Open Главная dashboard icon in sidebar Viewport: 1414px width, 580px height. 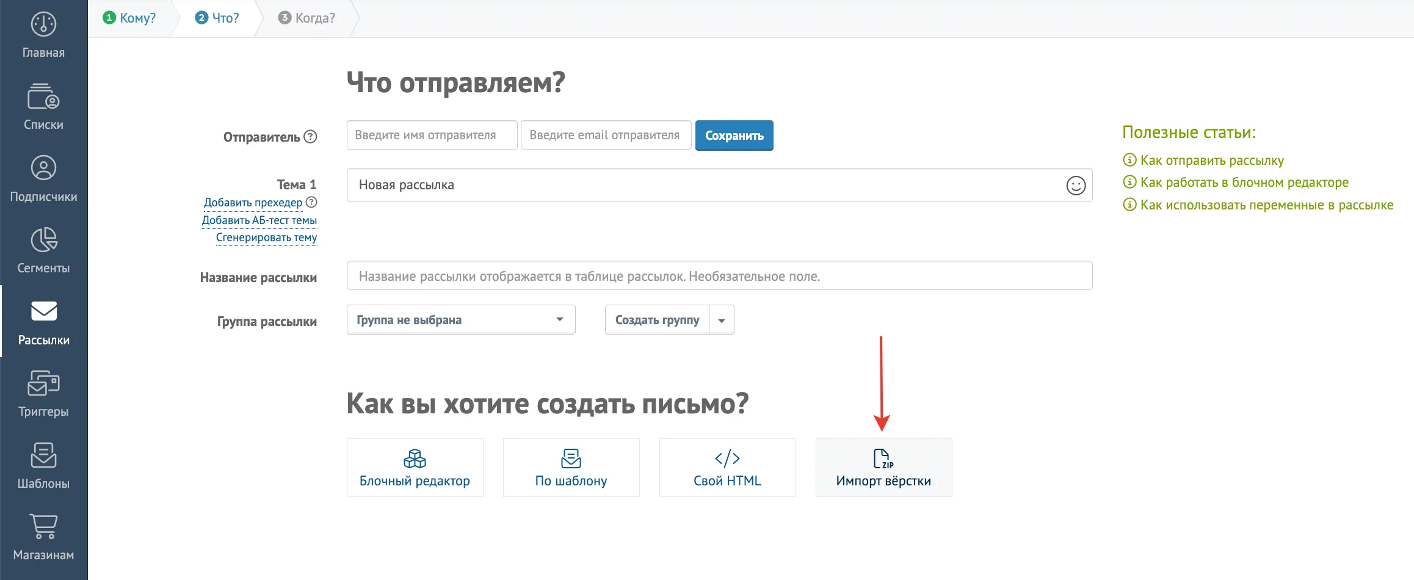tap(43, 24)
